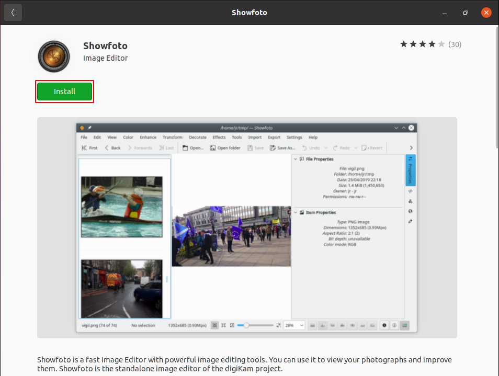Open the globe sidebar icon panel
Screen dimensions: 499x376
coord(411,211)
